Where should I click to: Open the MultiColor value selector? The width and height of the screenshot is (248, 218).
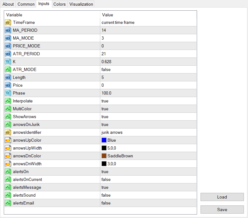[148, 109]
